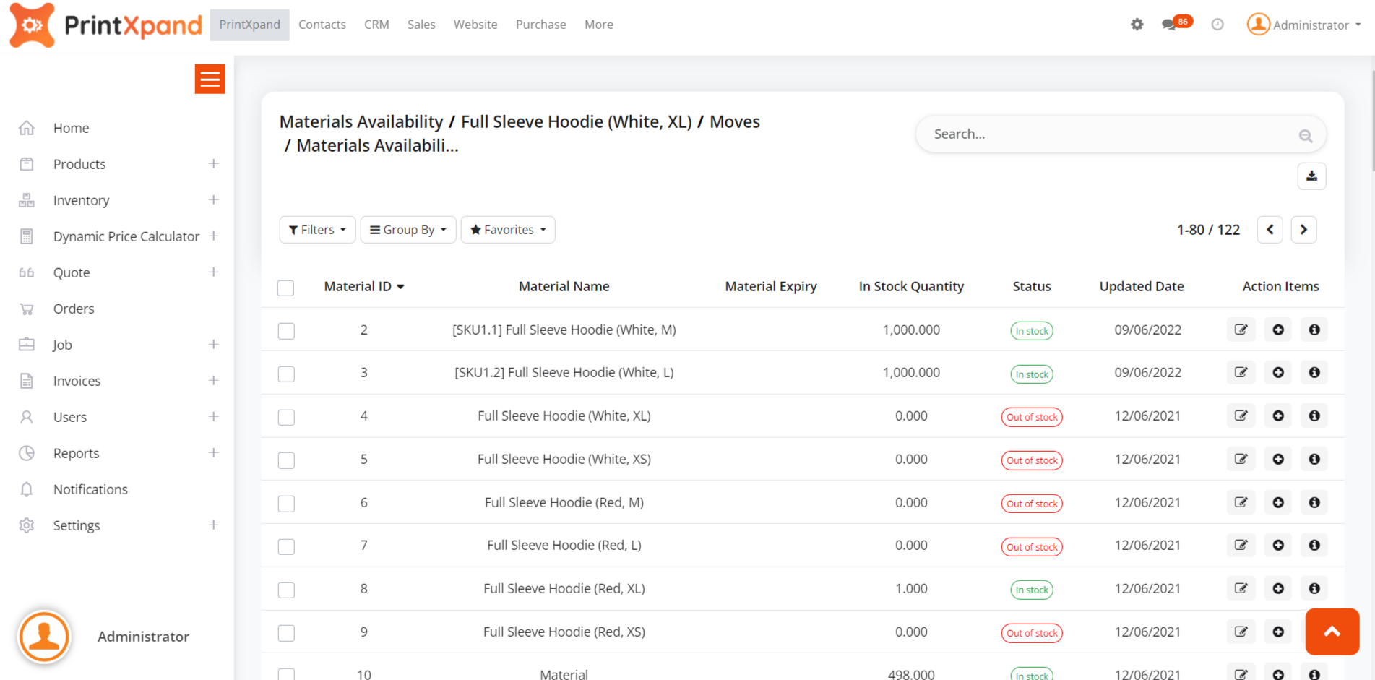Go to next page of materials

(1303, 230)
